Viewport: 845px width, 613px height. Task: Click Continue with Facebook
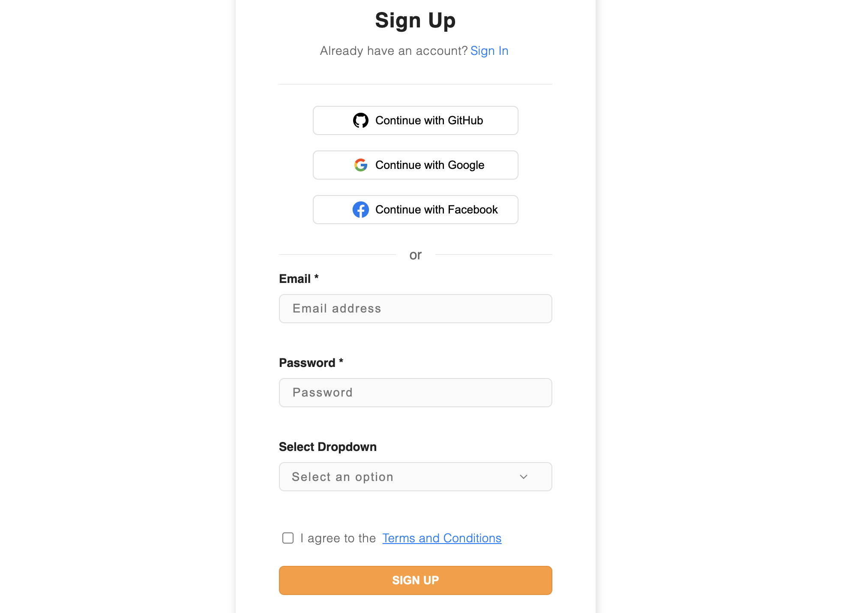click(x=415, y=210)
